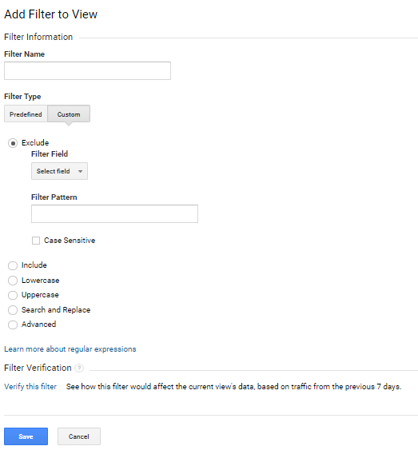Focus the Filter Name text field
Screen dimensions: 418x462
click(87, 70)
